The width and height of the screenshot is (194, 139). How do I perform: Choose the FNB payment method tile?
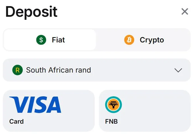coord(145,111)
